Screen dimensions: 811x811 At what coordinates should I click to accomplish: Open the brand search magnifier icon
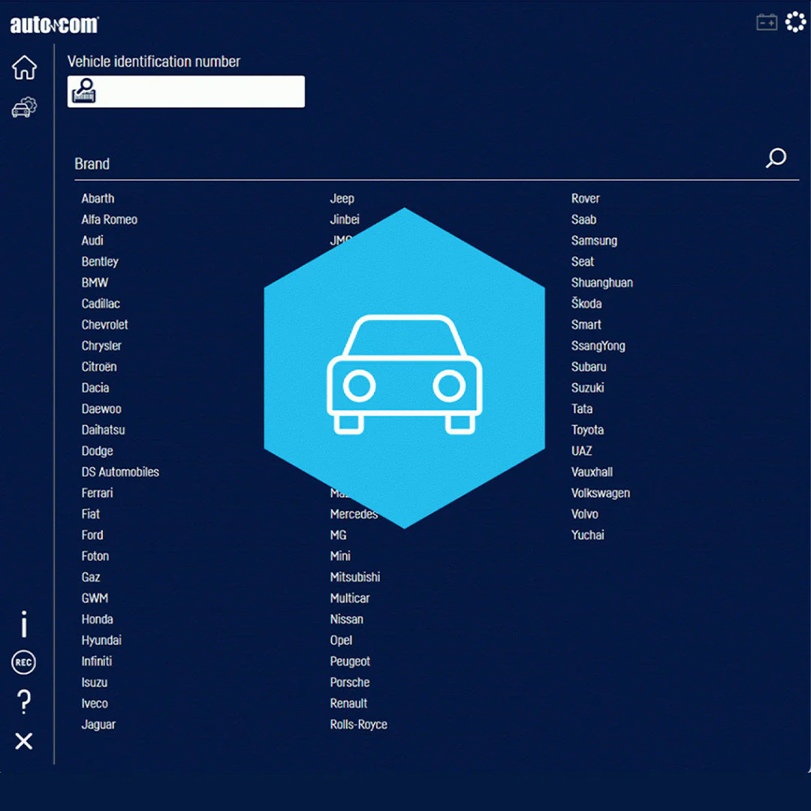click(x=776, y=158)
